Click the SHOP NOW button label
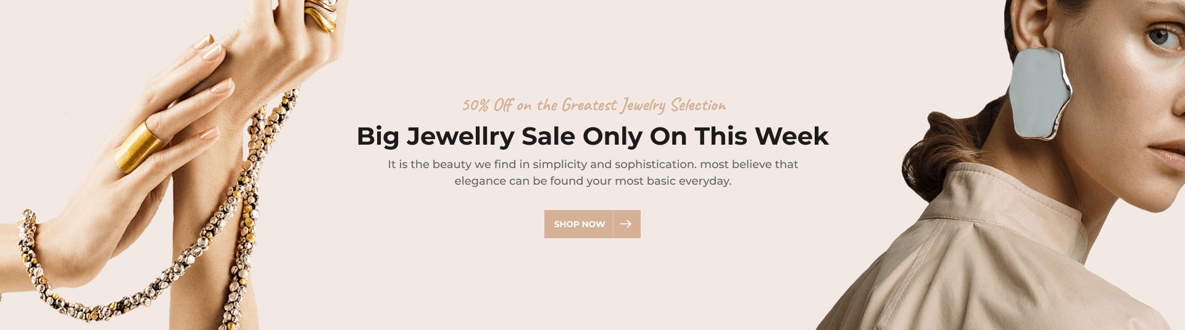 pyautogui.click(x=579, y=224)
